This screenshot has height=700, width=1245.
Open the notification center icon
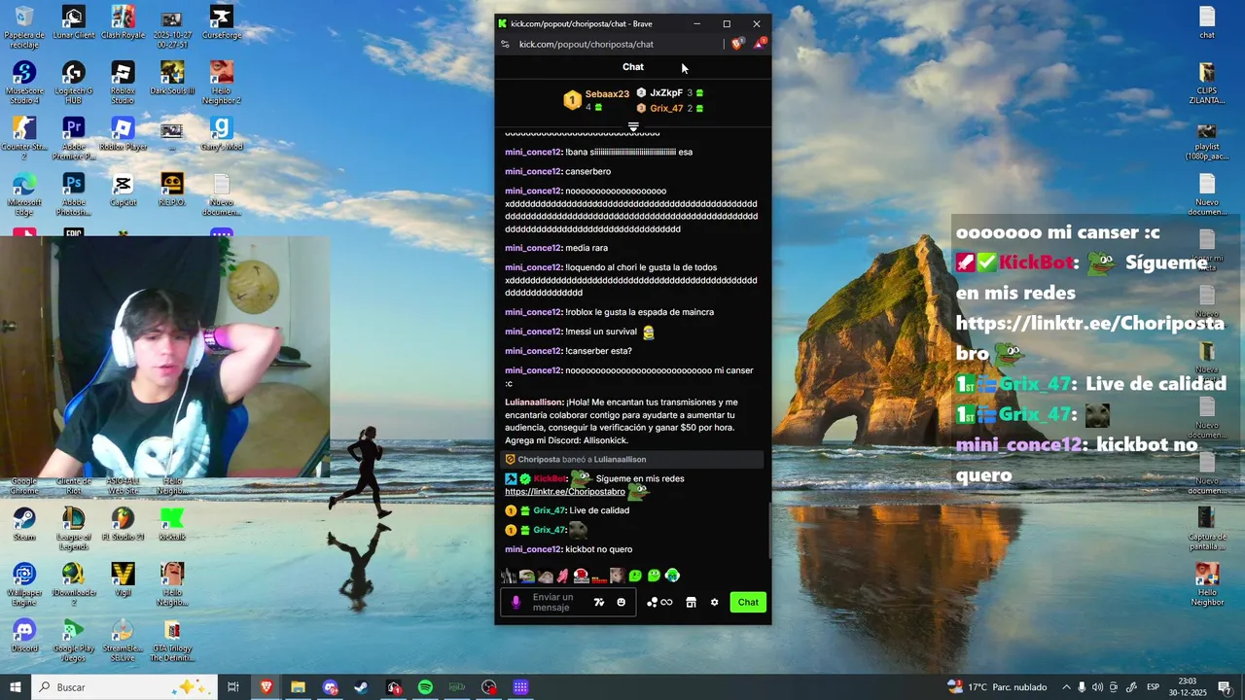tap(1227, 687)
